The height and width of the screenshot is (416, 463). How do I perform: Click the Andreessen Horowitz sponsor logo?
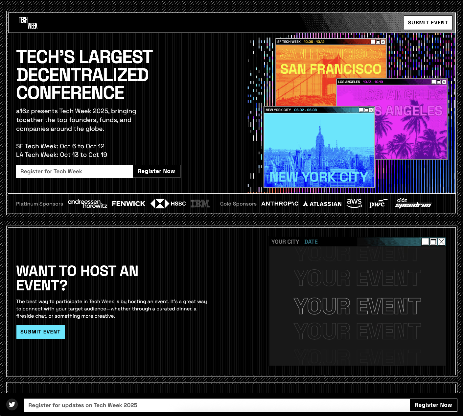(x=87, y=204)
